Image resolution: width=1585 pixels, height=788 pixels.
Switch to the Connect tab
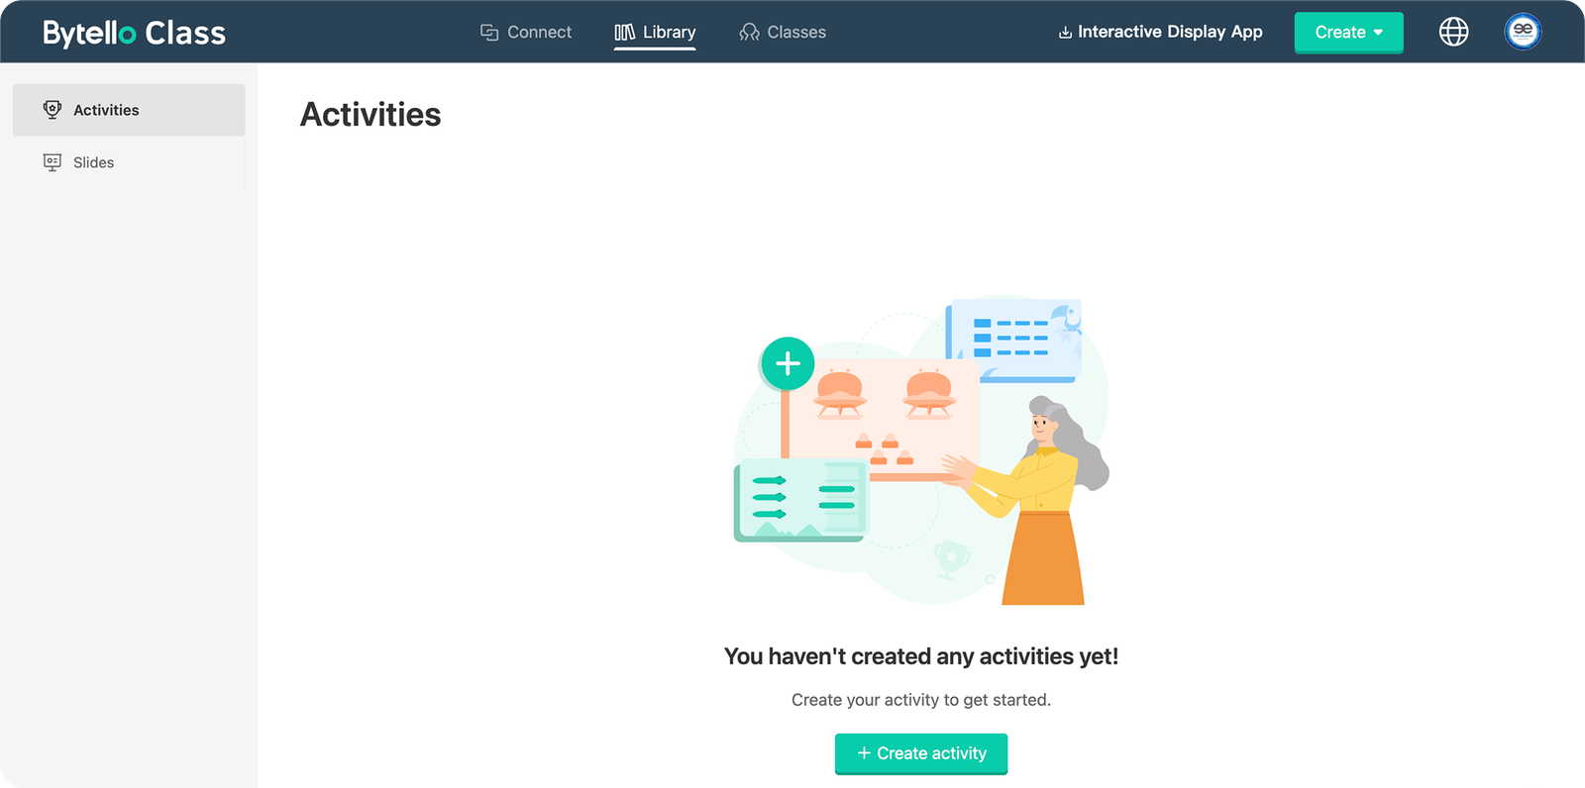(x=539, y=33)
